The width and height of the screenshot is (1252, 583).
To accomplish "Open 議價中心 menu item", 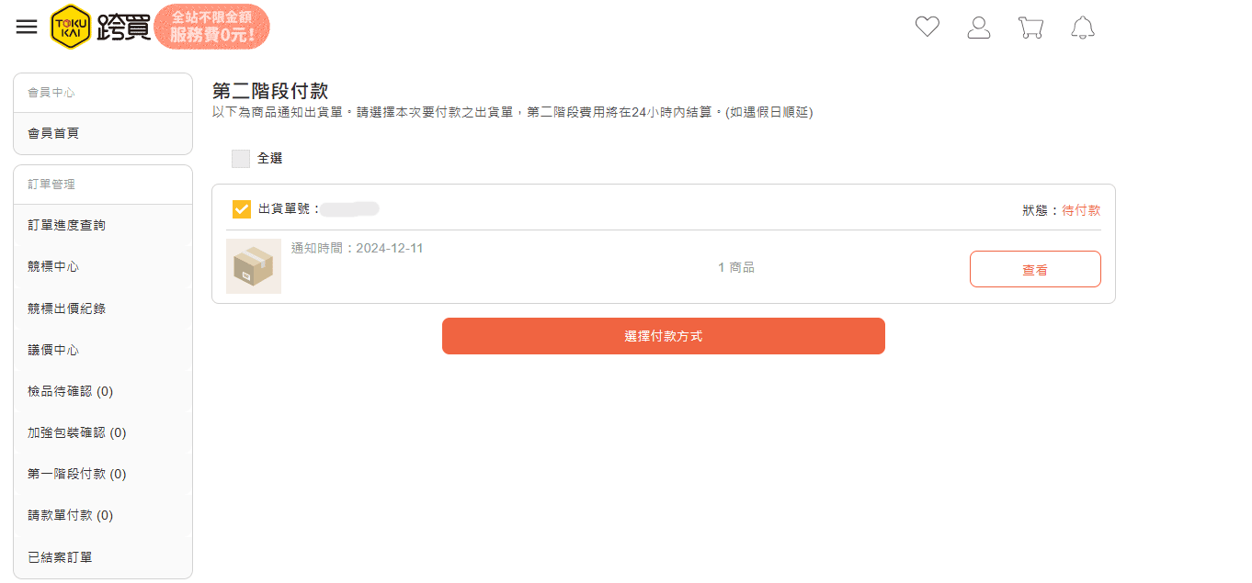I will click(103, 350).
